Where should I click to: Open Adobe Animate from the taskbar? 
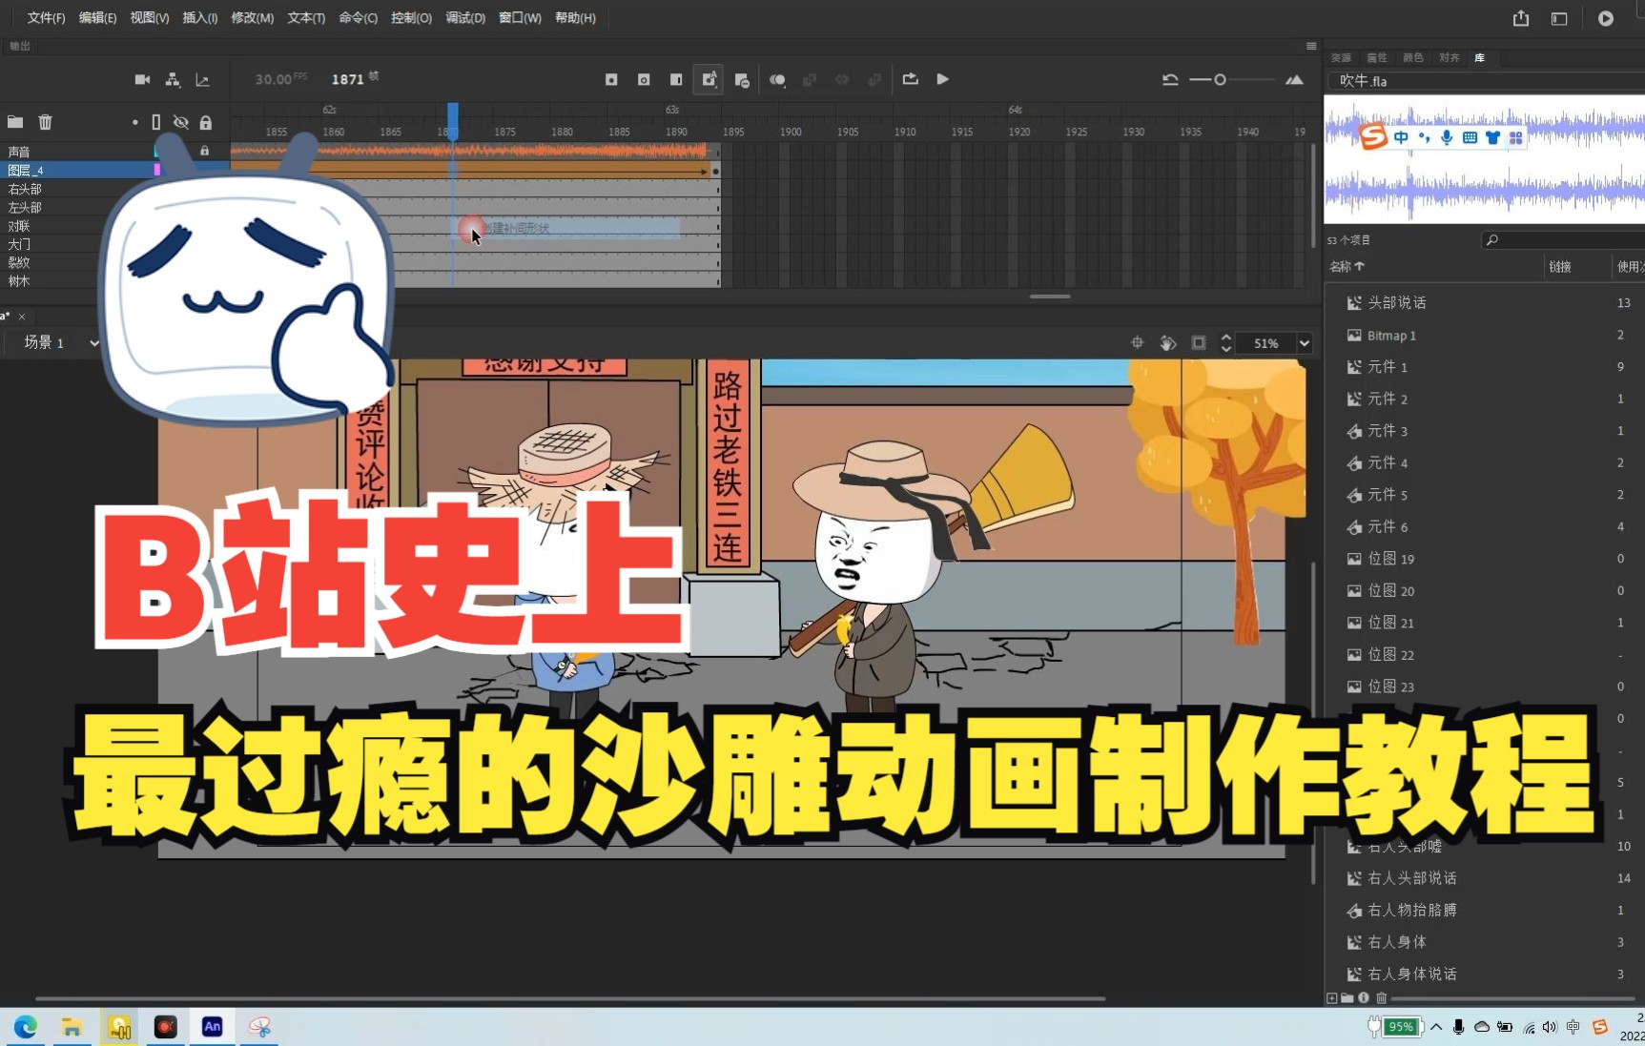[212, 1027]
